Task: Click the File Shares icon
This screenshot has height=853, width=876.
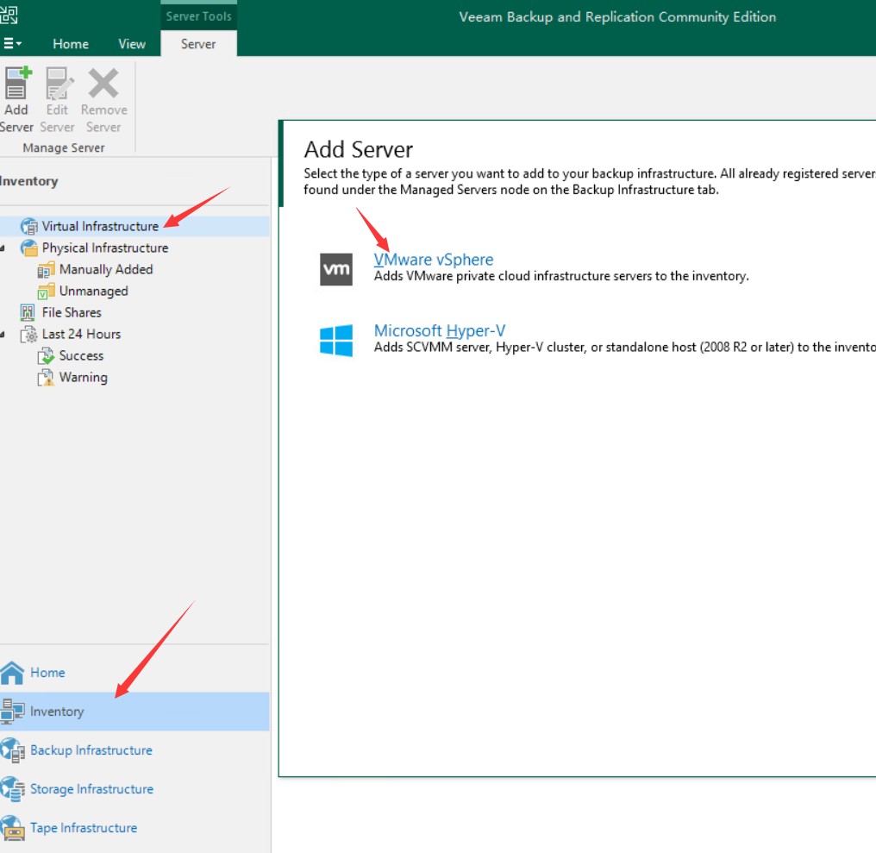Action: point(28,312)
